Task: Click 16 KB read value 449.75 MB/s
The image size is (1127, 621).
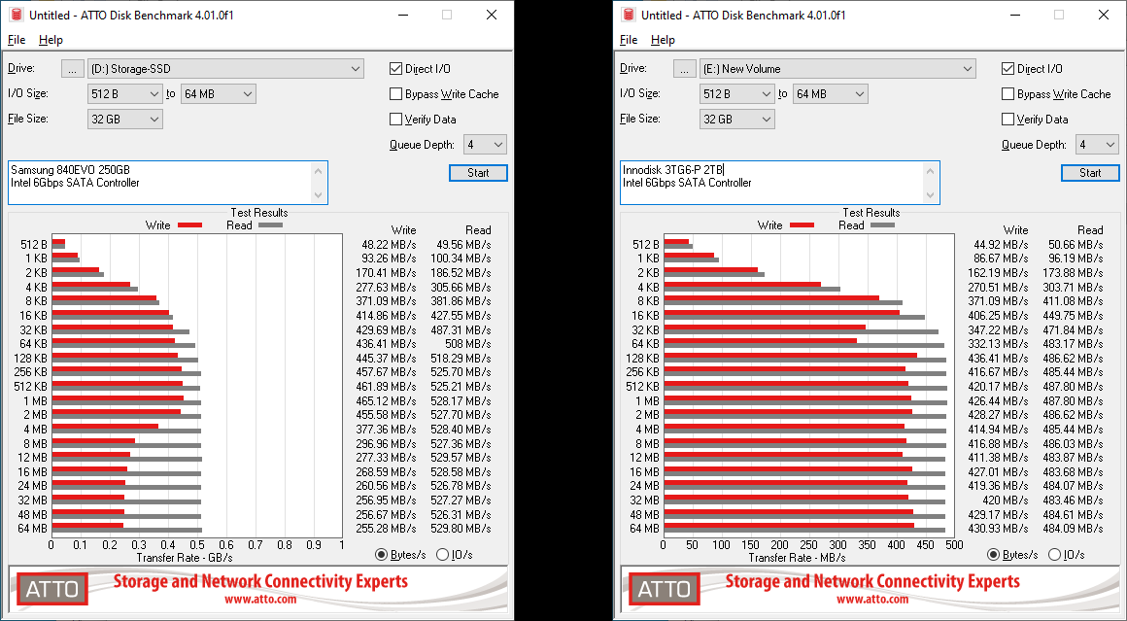Action: pos(1073,315)
